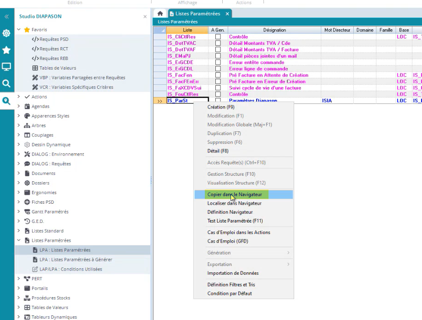Viewport: 422px width, 320px height.
Task: Select the IS_ErGCDE list row cell
Action: [181, 62]
